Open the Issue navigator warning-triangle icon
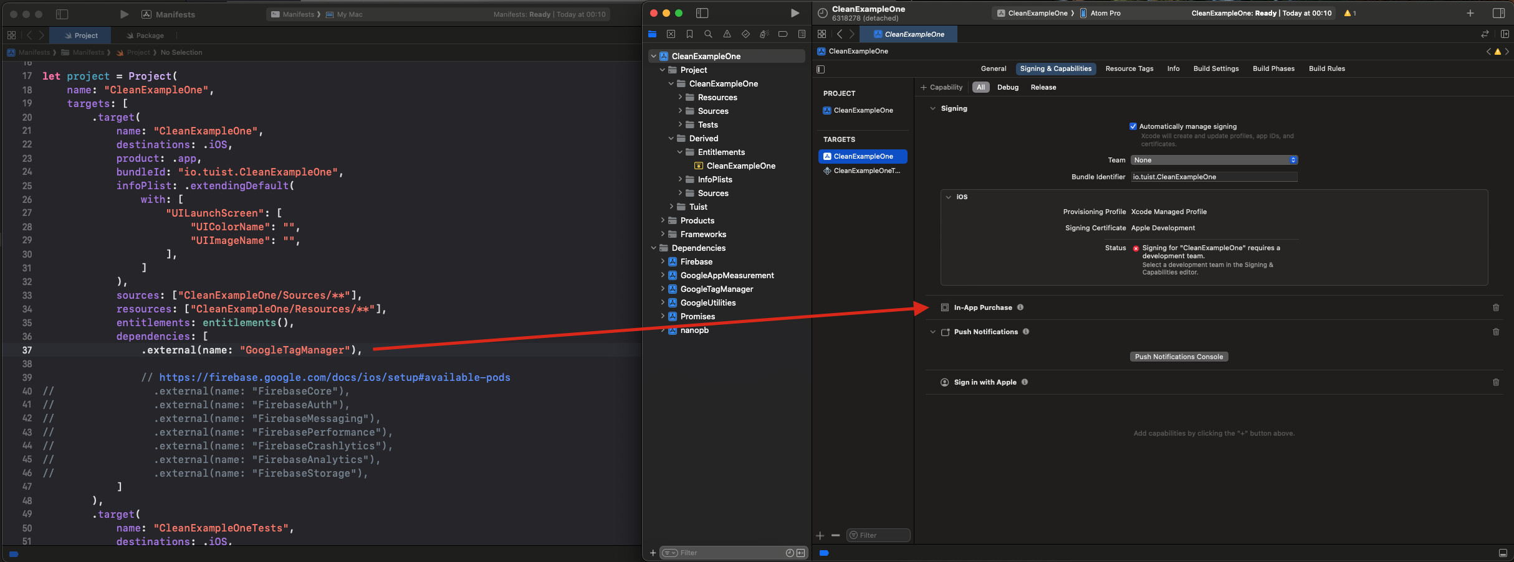The image size is (1514, 562). [x=727, y=34]
